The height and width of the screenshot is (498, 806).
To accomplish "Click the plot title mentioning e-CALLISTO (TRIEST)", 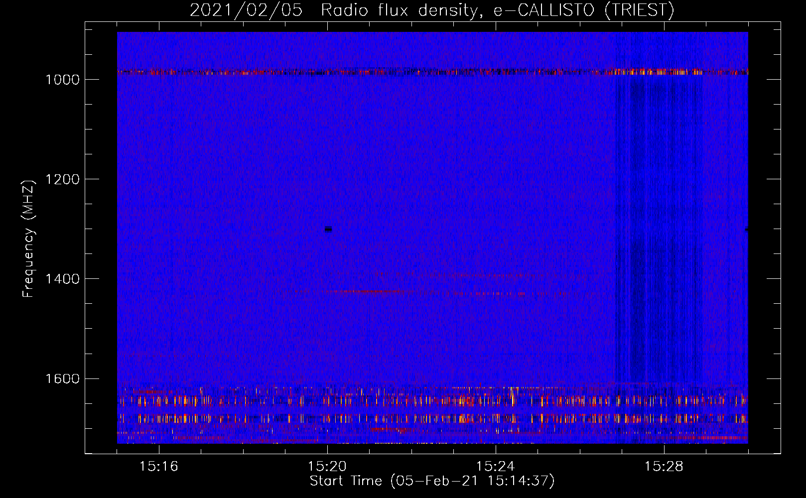I will tap(432, 10).
